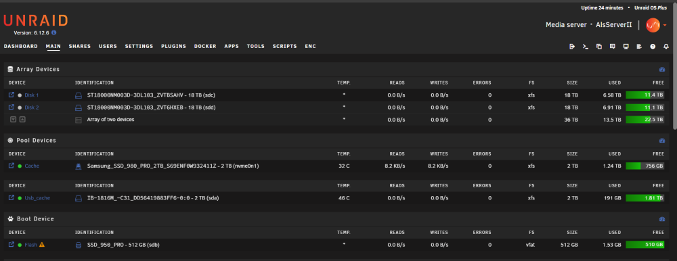Image resolution: width=677 pixels, height=261 pixels.
Task: Toggle the Usb_cache status indicator
Action: pyautogui.click(x=20, y=198)
